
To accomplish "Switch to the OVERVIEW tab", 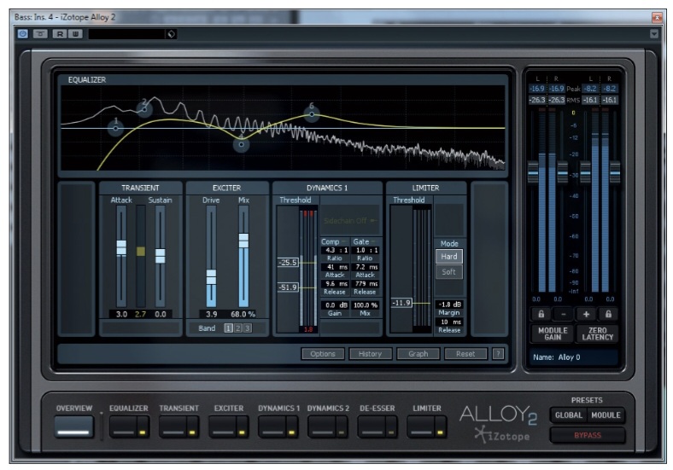I will (73, 426).
